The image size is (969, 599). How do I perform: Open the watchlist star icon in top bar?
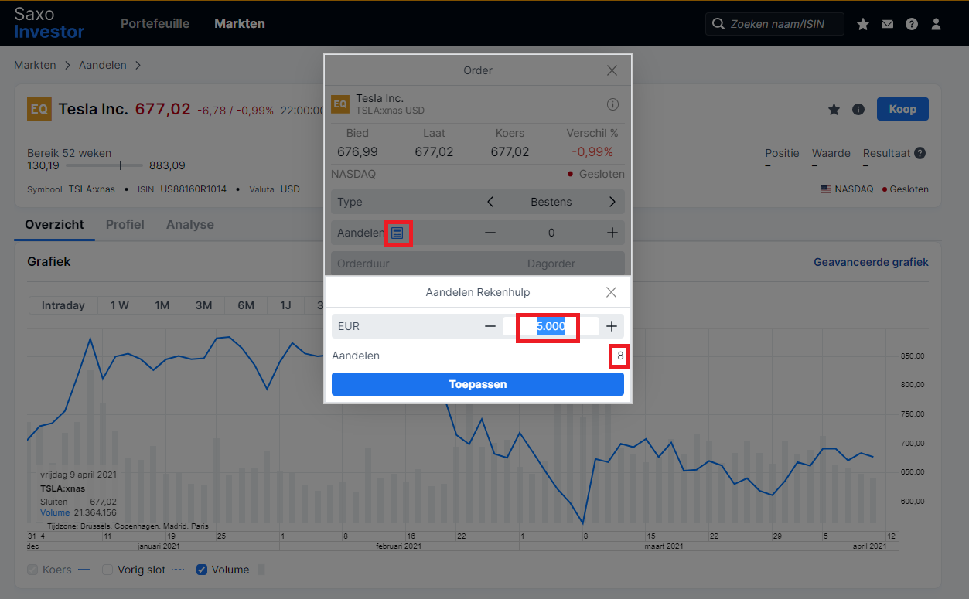point(863,24)
